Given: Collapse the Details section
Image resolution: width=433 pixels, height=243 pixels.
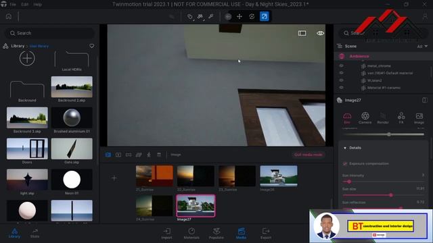Looking at the screenshot, I should 345,148.
